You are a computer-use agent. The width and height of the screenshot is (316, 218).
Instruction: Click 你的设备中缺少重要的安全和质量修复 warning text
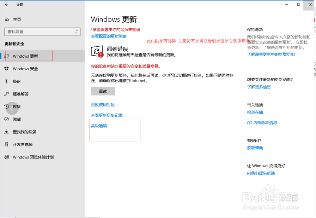click(x=126, y=66)
